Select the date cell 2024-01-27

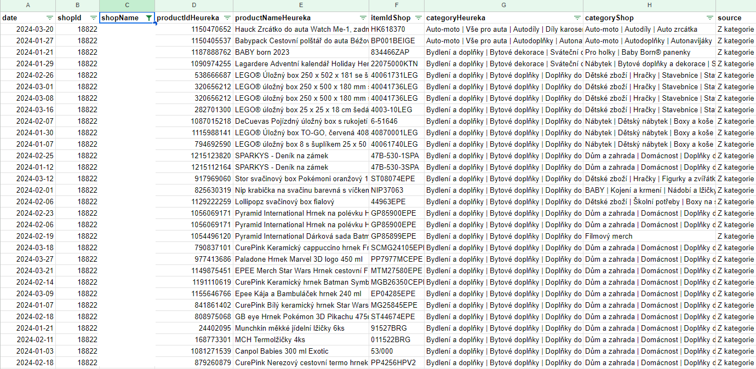pyautogui.click(x=28, y=41)
